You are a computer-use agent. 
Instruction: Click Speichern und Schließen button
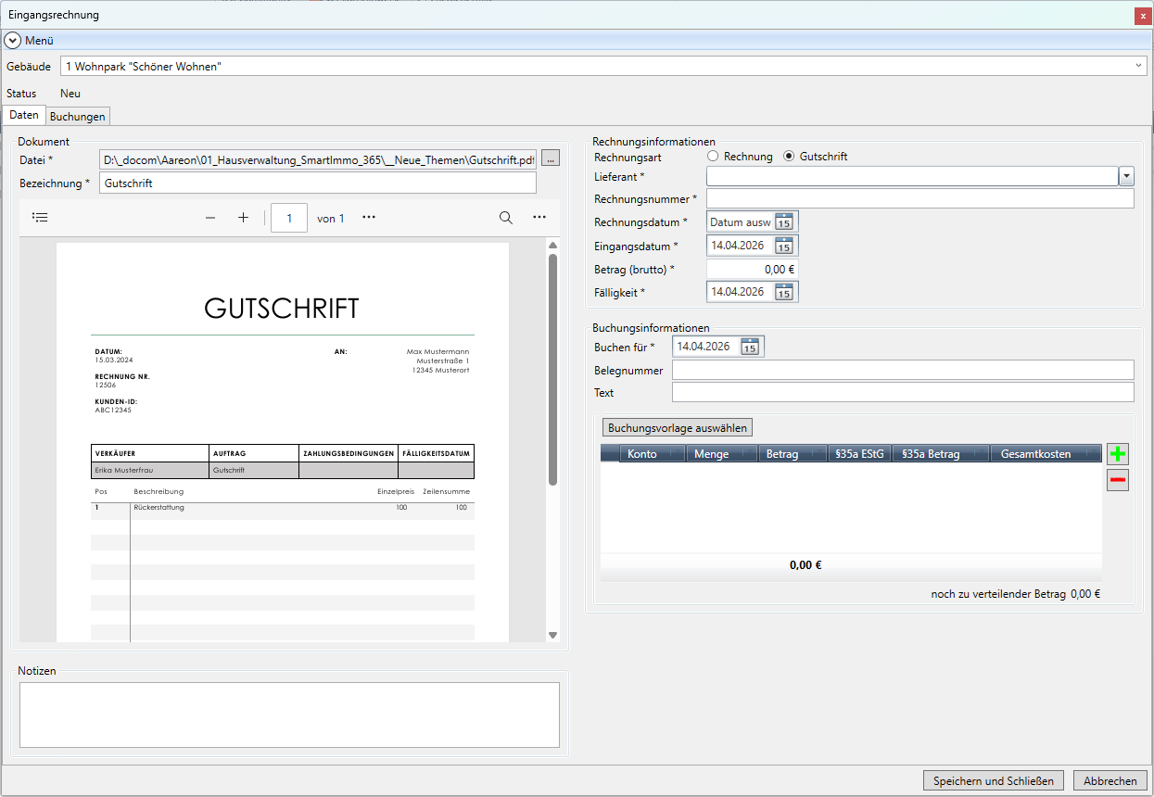coord(994,781)
